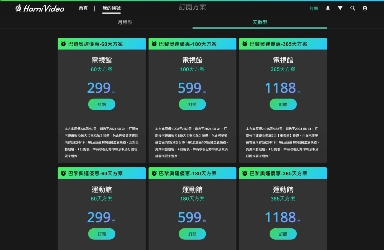Switch to the 月租型 tab
The width and height of the screenshot is (384, 250).
pyautogui.click(x=125, y=22)
